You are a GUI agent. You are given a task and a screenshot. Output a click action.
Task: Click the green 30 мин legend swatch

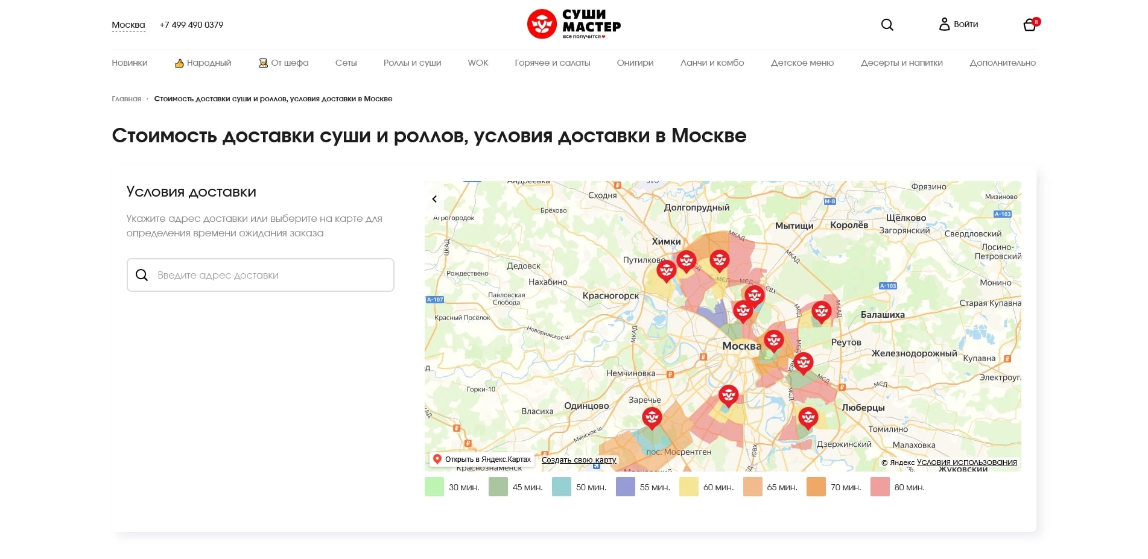point(434,487)
